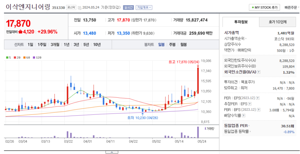Click the -0.89% industry change value
This screenshot has height=154, width=300.
(x=289, y=132)
